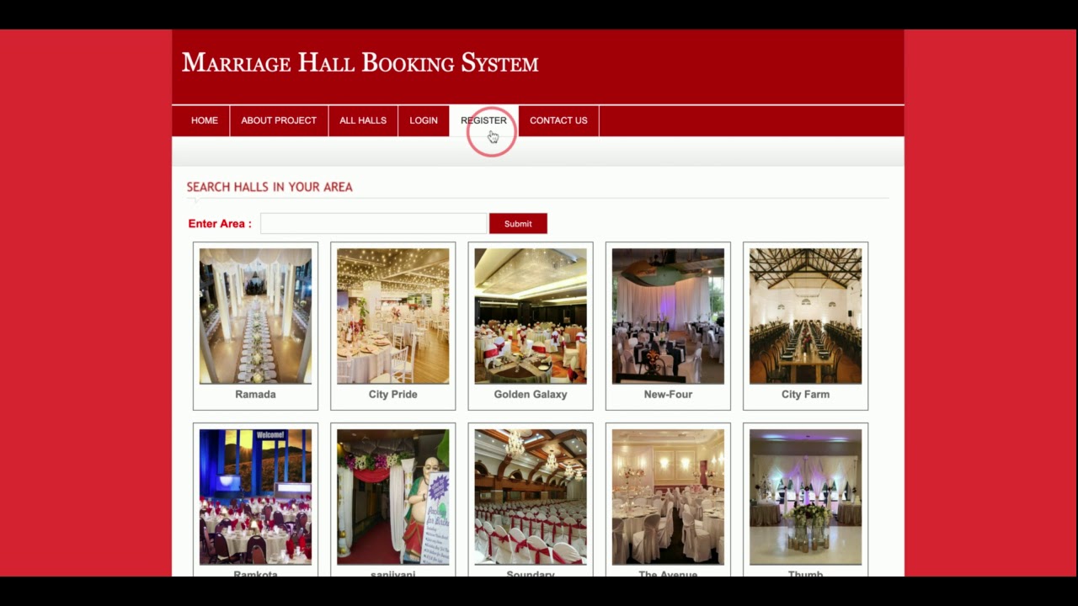Open the CONTACT US page

click(558, 120)
